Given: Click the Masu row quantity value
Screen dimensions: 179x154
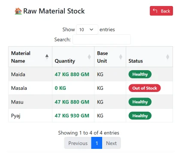Looking at the screenshot, I should (72, 102).
